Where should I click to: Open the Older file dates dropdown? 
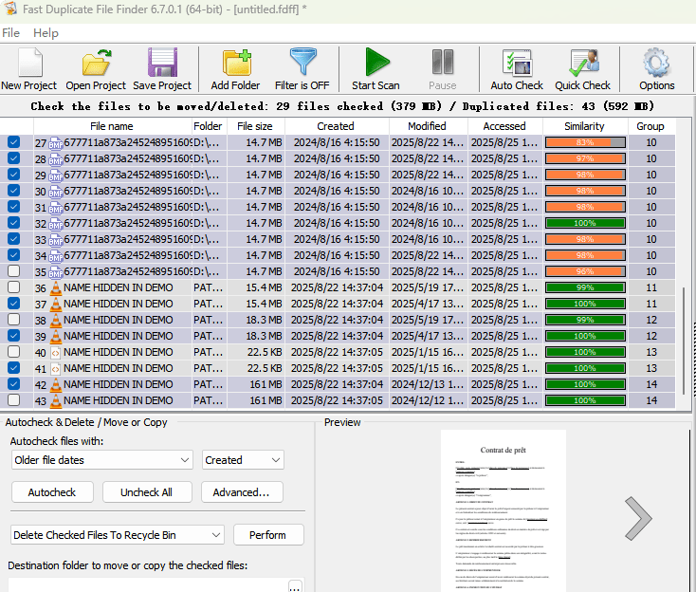pyautogui.click(x=102, y=460)
